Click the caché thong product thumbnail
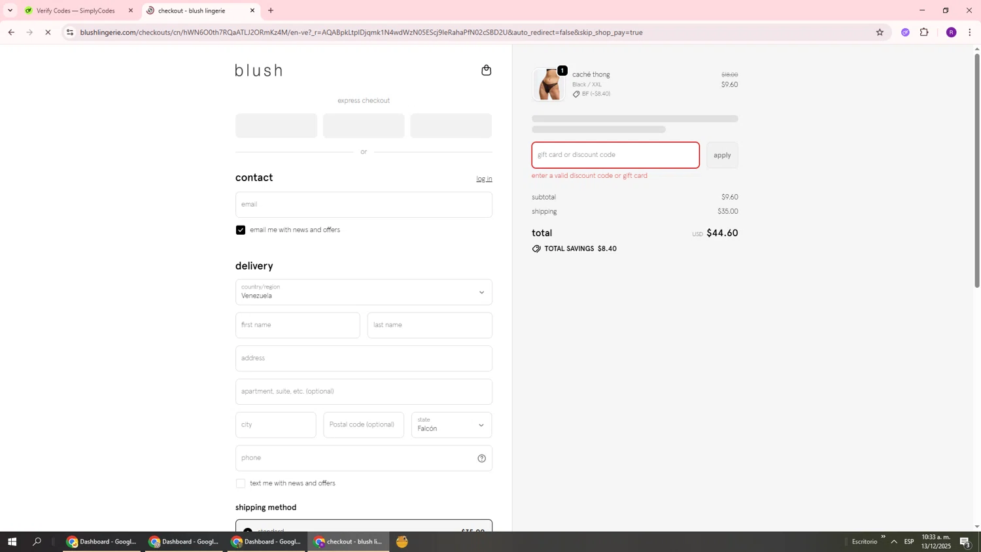 (x=549, y=84)
